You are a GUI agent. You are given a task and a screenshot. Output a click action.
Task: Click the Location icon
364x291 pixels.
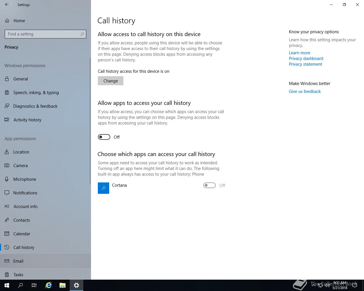coord(7,152)
